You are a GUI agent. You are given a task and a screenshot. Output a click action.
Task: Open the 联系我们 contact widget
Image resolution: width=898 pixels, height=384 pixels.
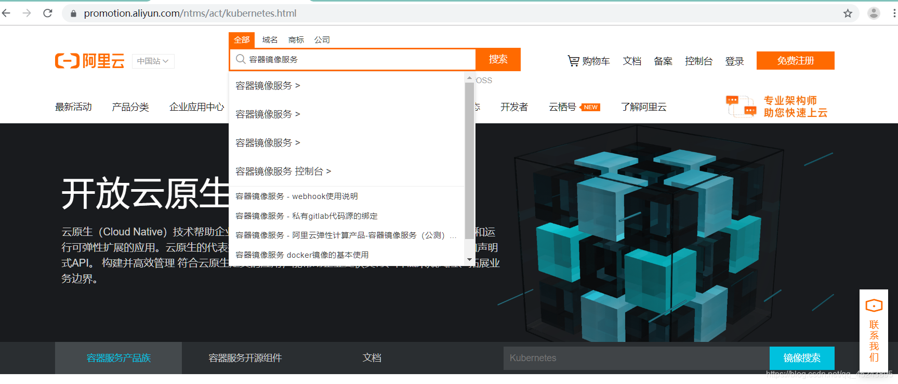[874, 330]
